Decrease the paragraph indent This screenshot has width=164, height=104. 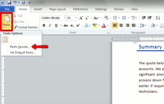point(144,18)
